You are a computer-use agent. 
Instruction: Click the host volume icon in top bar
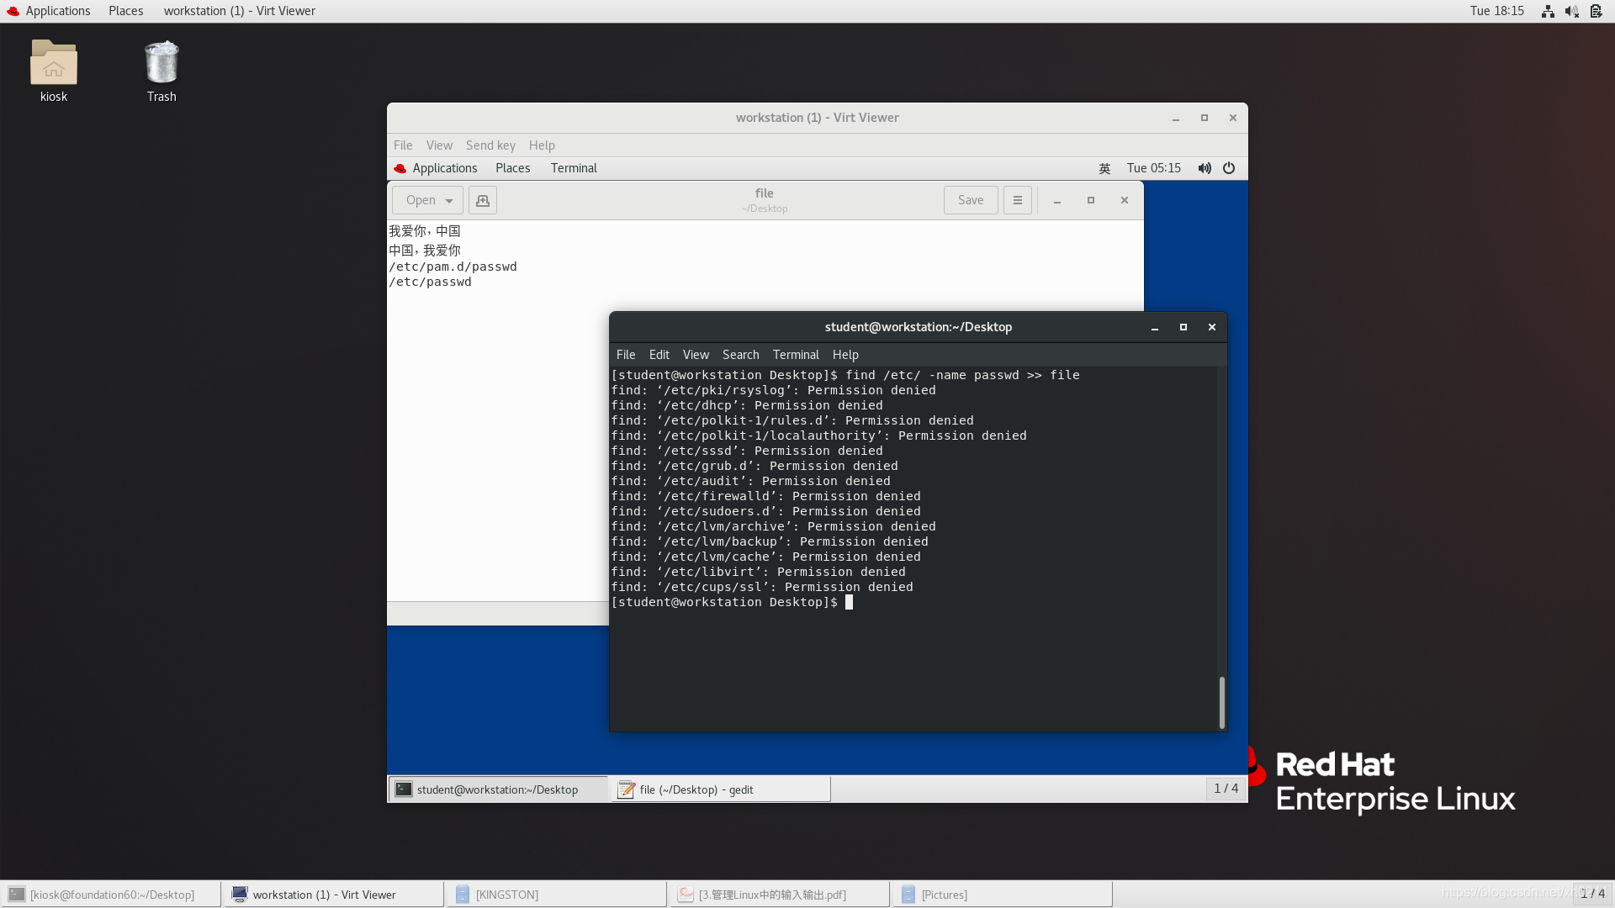[1571, 11]
